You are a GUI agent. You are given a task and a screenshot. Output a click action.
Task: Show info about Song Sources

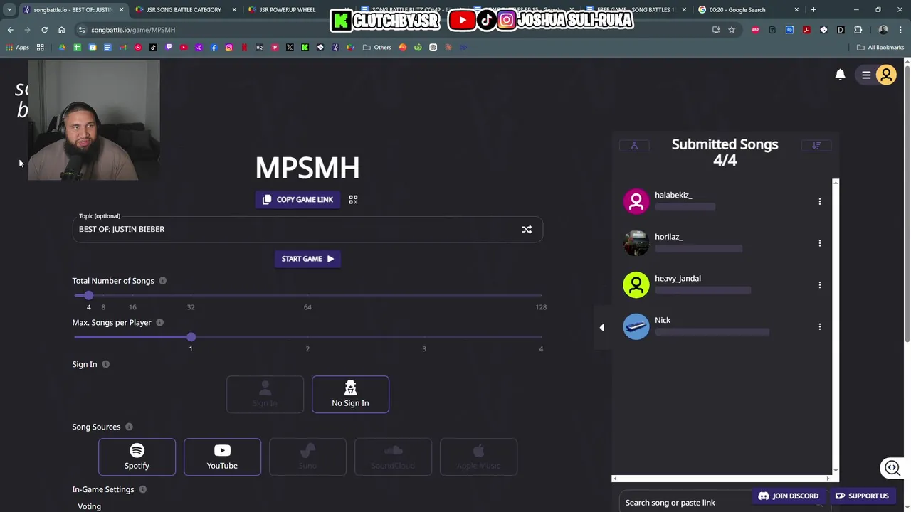(129, 427)
